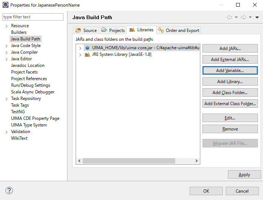Click the Add JARs... button
The width and height of the screenshot is (263, 200).
point(230,48)
